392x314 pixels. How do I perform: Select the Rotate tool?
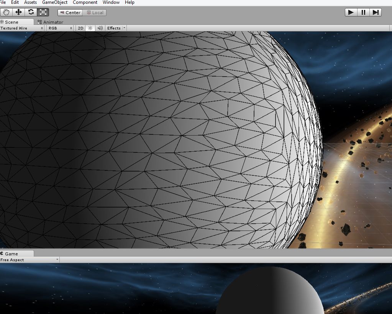tap(31, 12)
